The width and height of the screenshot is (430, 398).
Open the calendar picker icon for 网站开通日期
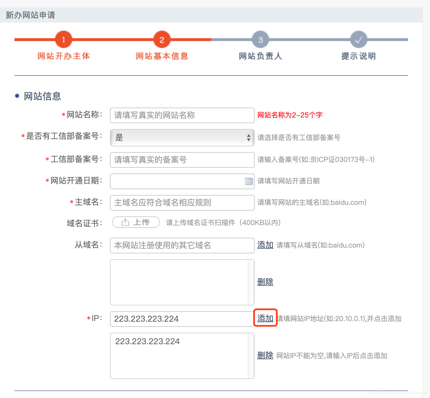[x=249, y=181]
